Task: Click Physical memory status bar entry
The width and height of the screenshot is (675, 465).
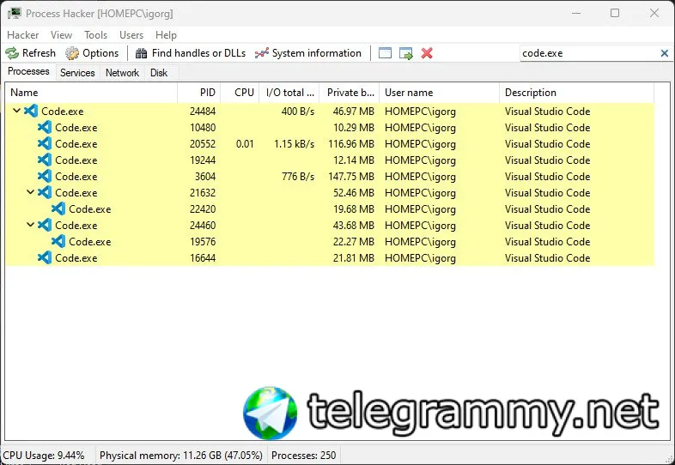Action: click(x=181, y=455)
